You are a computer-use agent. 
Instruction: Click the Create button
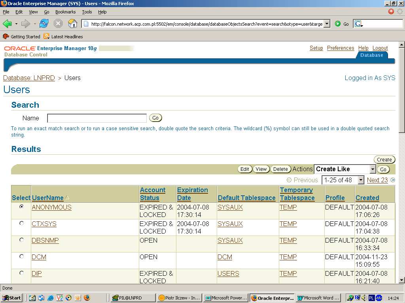click(x=384, y=159)
